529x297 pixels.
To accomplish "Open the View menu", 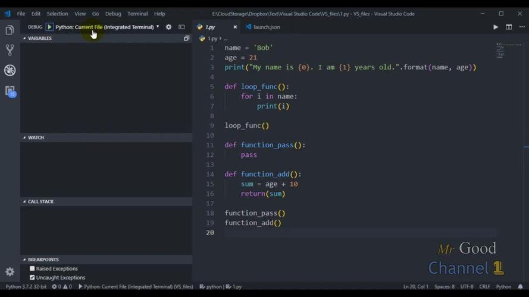I will pyautogui.click(x=80, y=14).
